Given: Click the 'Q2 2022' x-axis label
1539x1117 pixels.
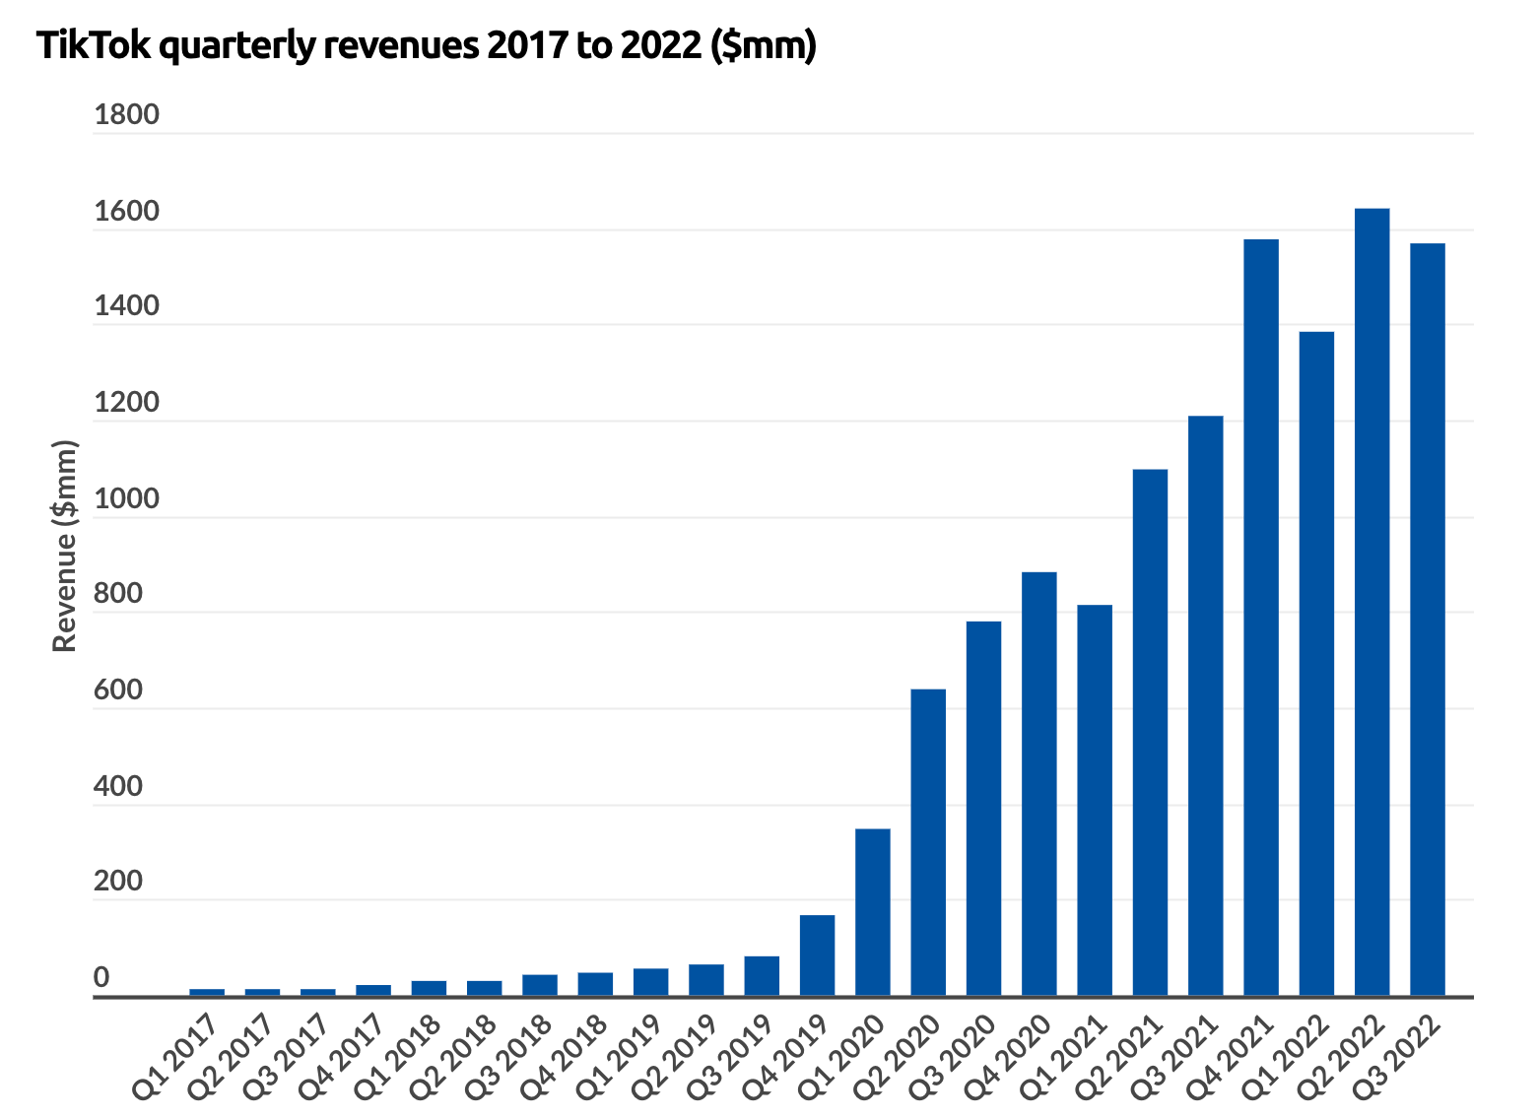Looking at the screenshot, I should [x=1342, y=1058].
